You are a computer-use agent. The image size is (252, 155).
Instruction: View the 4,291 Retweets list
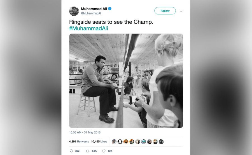point(79,142)
